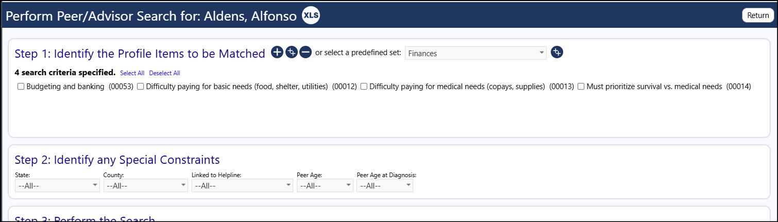Select Must prioritize survival vs. medical needs
This screenshot has width=778, height=222.
[581, 87]
